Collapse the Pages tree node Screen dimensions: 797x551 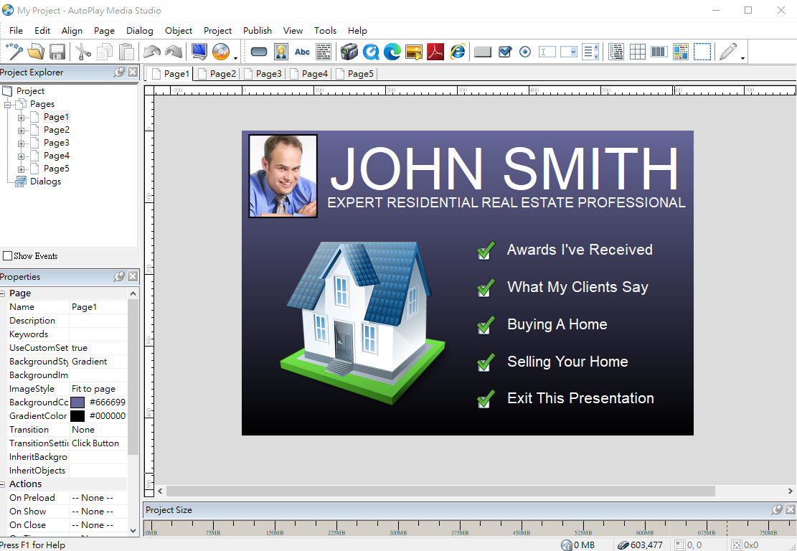8,105
